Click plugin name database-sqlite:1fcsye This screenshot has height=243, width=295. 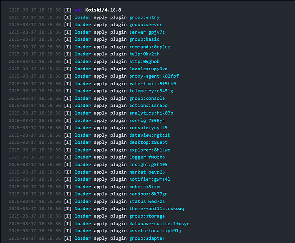[159, 224]
